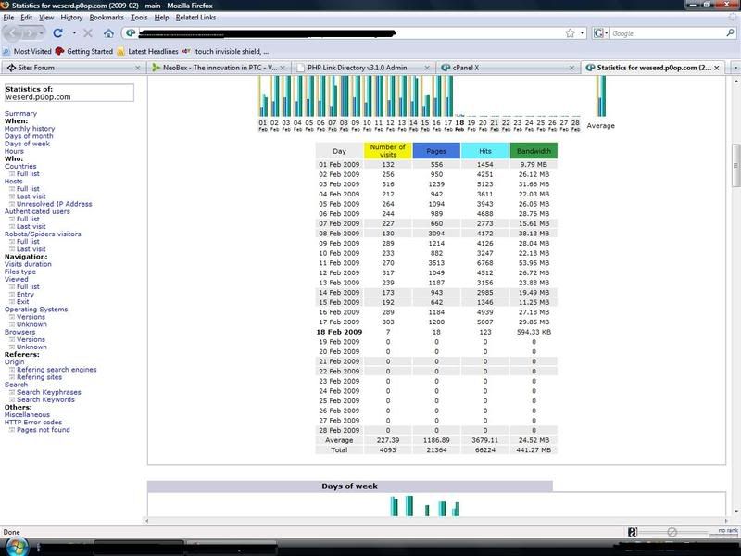Open the Bookmarks menu
Screen dimensions: 741x556
coord(107,18)
